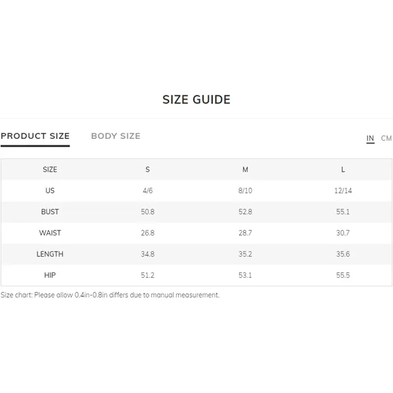Click the BUST row label
Viewport: 393px width, 393px height.
click(x=50, y=212)
